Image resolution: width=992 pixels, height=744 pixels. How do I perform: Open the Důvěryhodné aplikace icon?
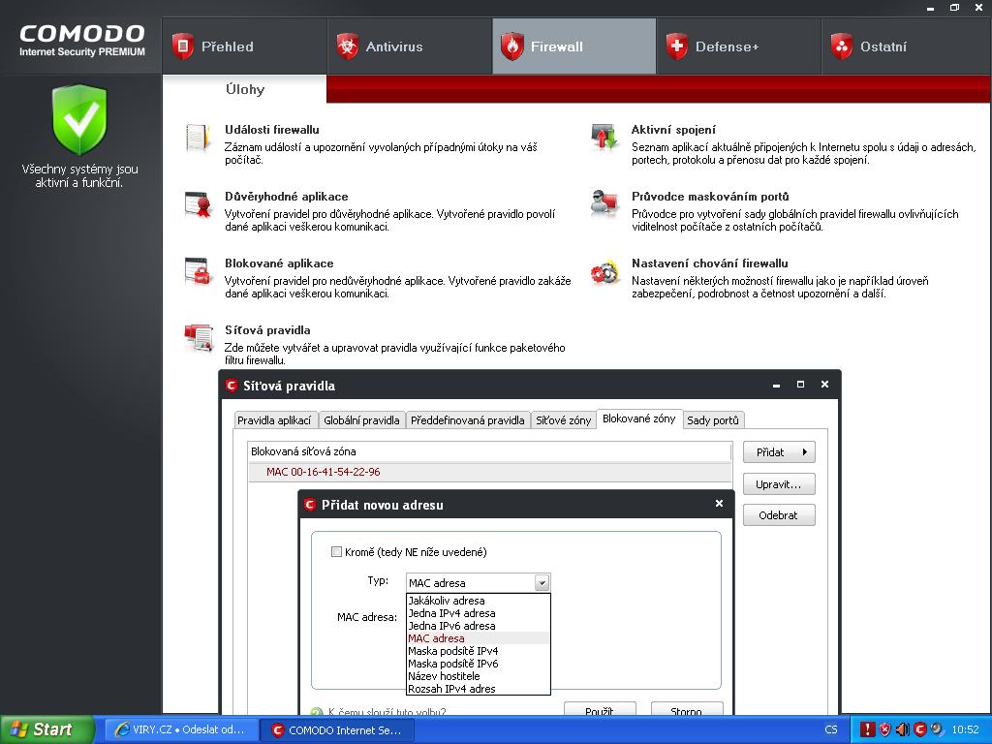199,205
